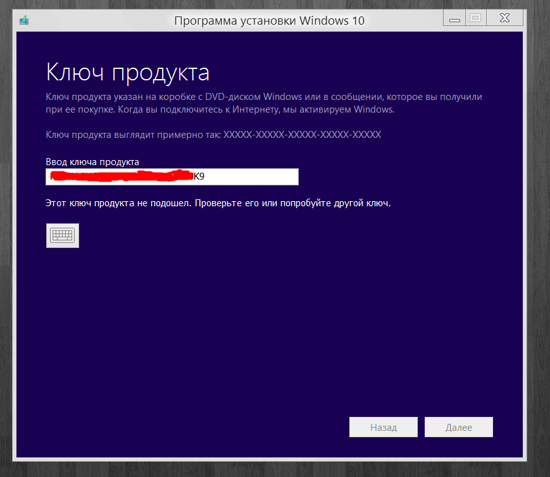The height and width of the screenshot is (477, 550).
Task: Maximize the Windows 10 setup window
Action: click(x=476, y=18)
